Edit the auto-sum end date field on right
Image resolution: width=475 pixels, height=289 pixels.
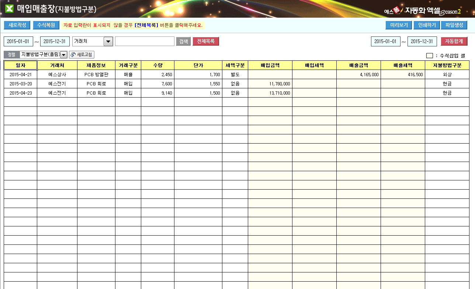pos(422,41)
